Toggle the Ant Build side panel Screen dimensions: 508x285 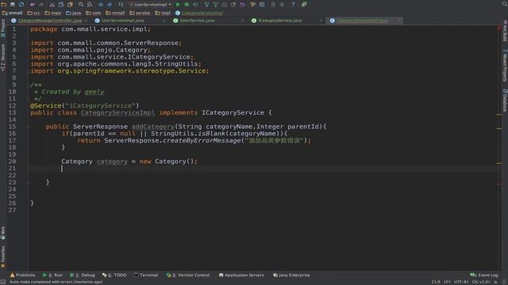(505, 32)
